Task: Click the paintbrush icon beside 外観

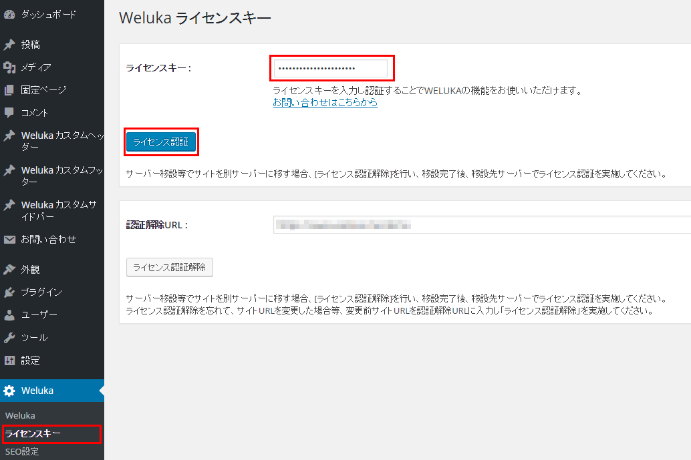Action: 9,270
